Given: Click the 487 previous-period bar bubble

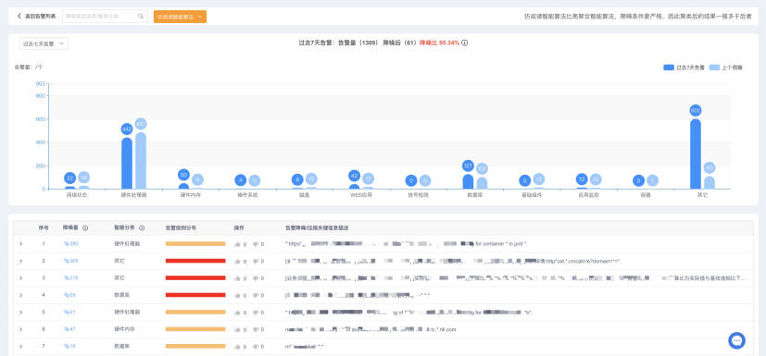Looking at the screenshot, I should click(141, 124).
